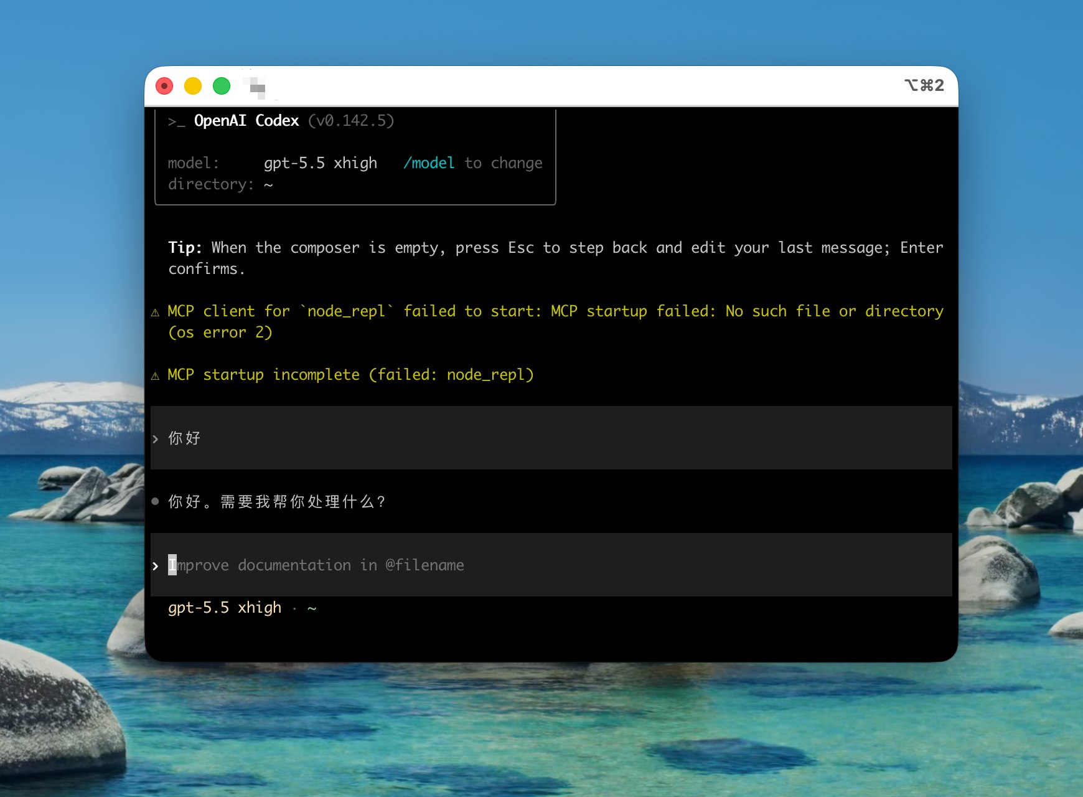The height and width of the screenshot is (797, 1083).
Task: Click the red close window button
Action: [x=164, y=86]
